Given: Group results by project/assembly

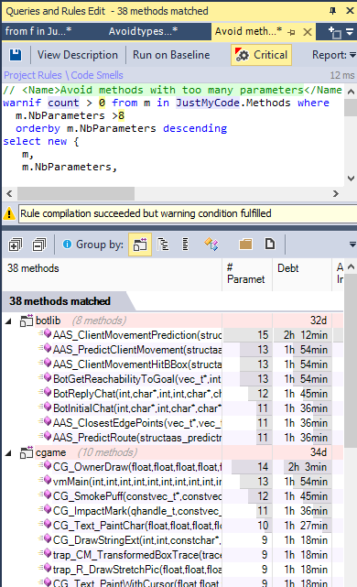Looking at the screenshot, I should (140, 245).
